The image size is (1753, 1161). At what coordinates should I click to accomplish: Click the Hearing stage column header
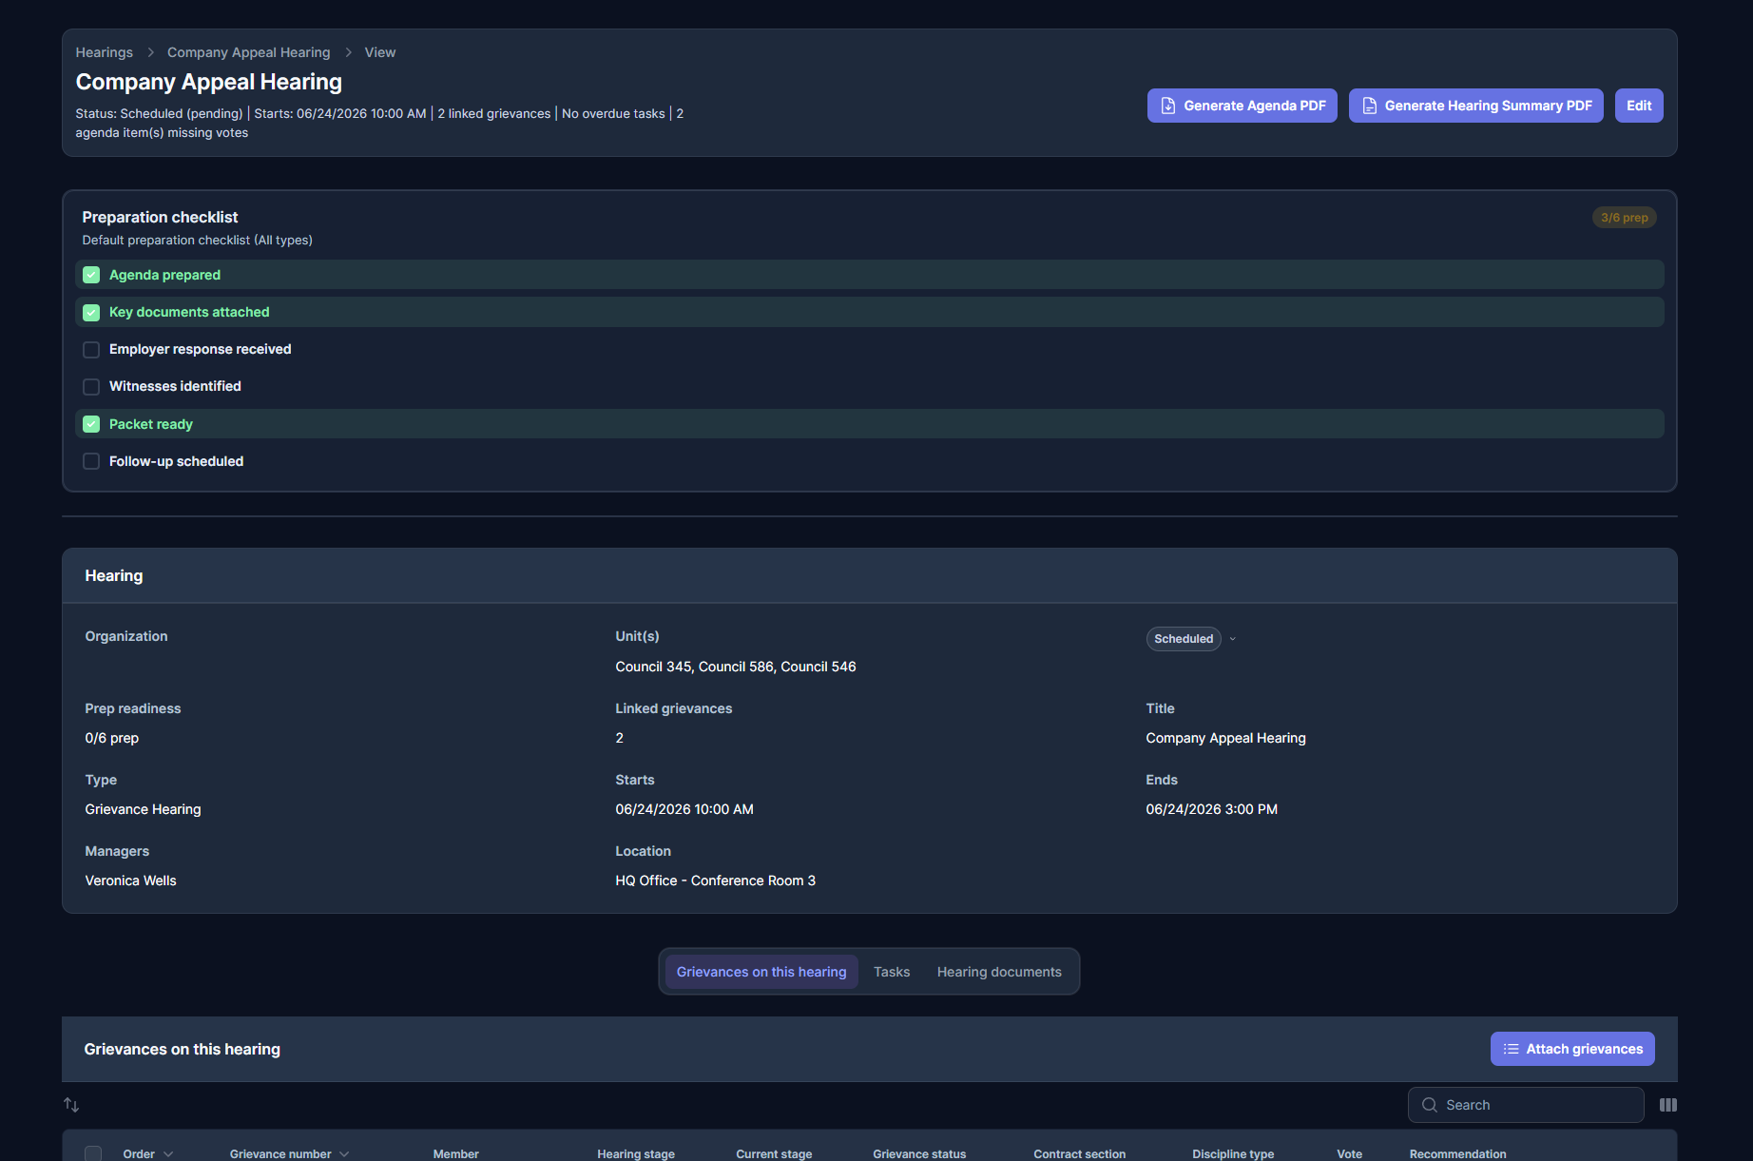coord(636,1153)
